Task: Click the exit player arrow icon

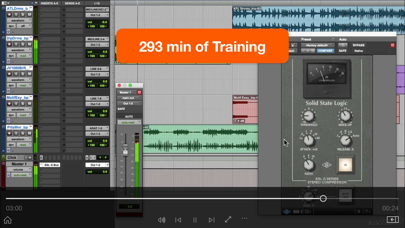Action: (393, 220)
